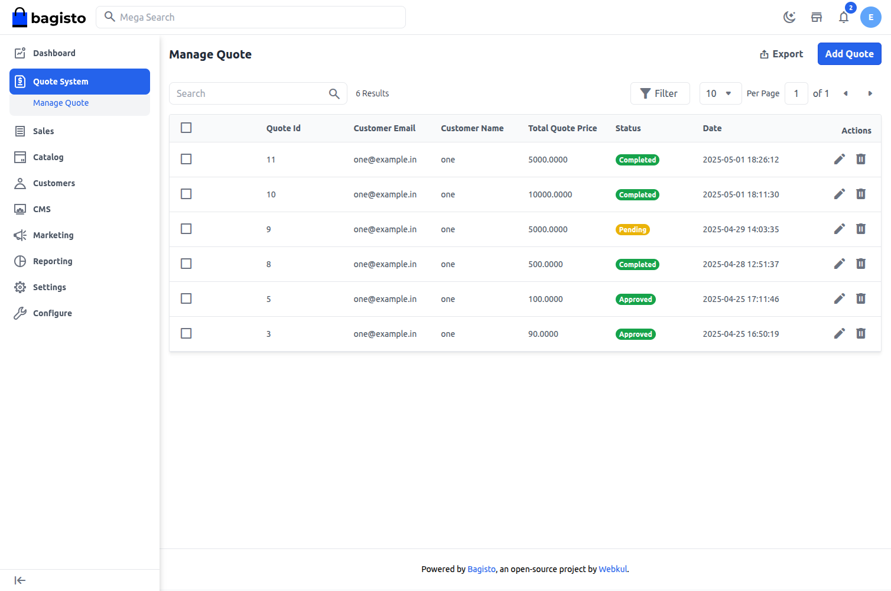Open the 10 per page dropdown
This screenshot has width=891, height=591.
click(720, 93)
